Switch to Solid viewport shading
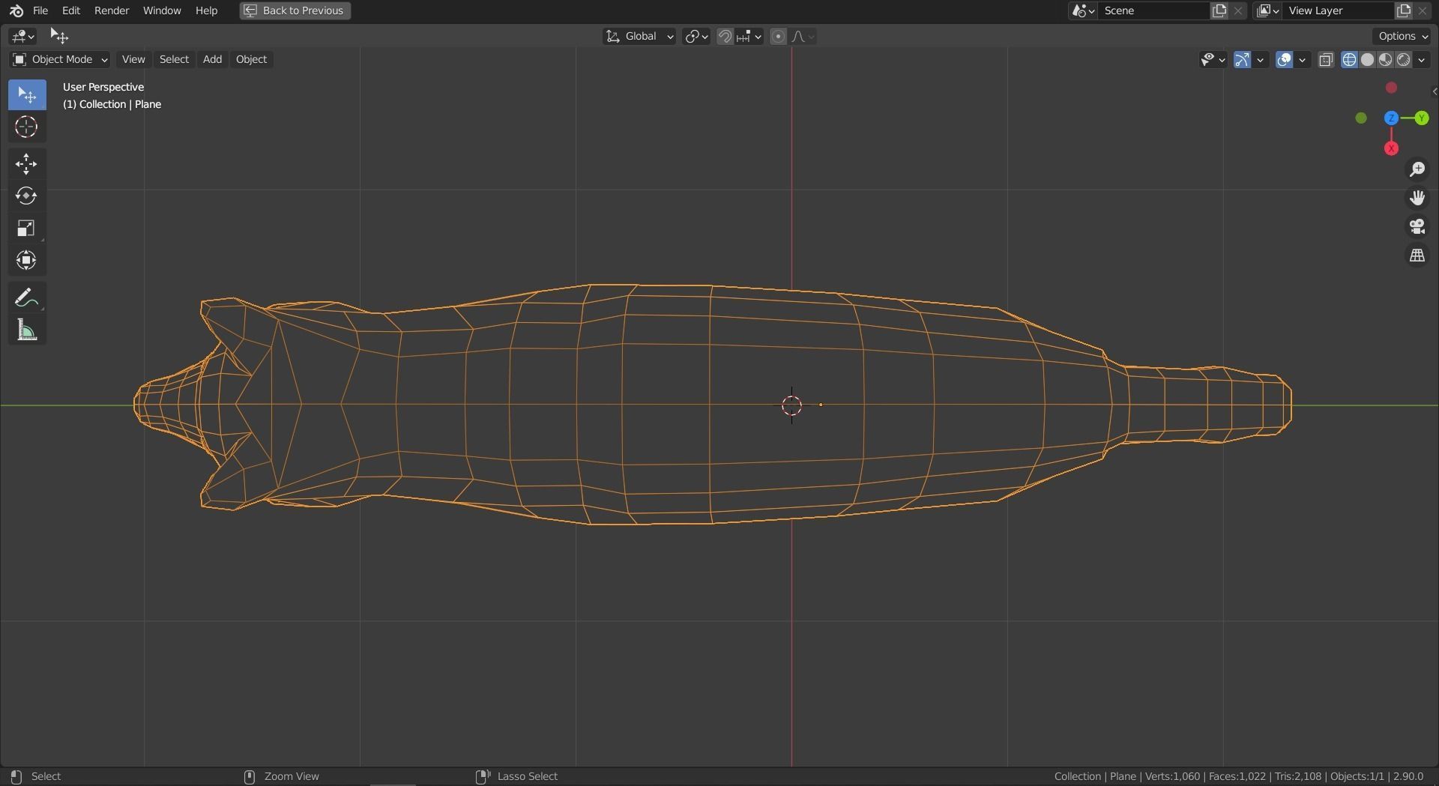The height and width of the screenshot is (786, 1439). [x=1367, y=60]
